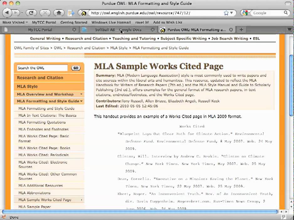This screenshot has width=294, height=220.
Task: Open the MLA Style sidebar heading
Action: tap(49, 87)
